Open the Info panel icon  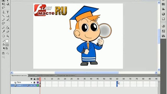pyautogui.click(x=163, y=14)
